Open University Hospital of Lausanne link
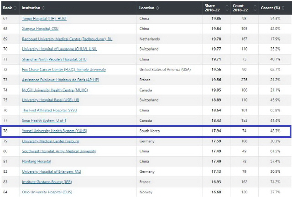This screenshot has width=292, height=197. pos(59,49)
